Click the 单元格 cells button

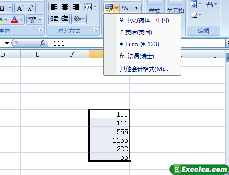[x=175, y=10]
